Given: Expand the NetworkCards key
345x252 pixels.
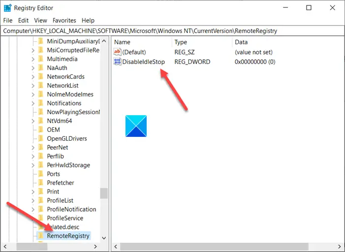Looking at the screenshot, I should coord(33,77).
